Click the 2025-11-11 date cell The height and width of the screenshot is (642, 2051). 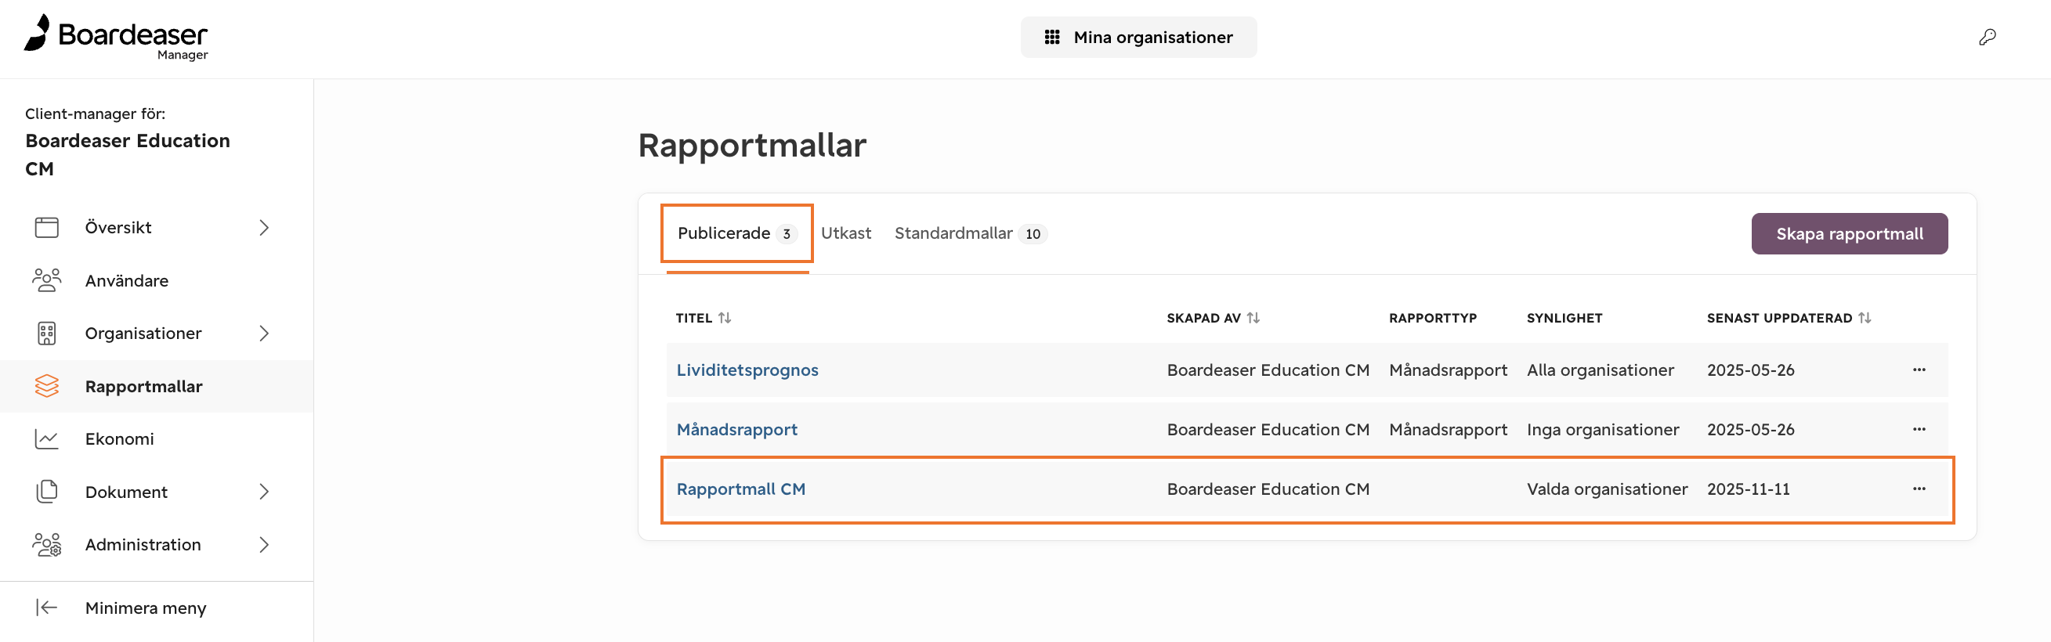(1748, 489)
